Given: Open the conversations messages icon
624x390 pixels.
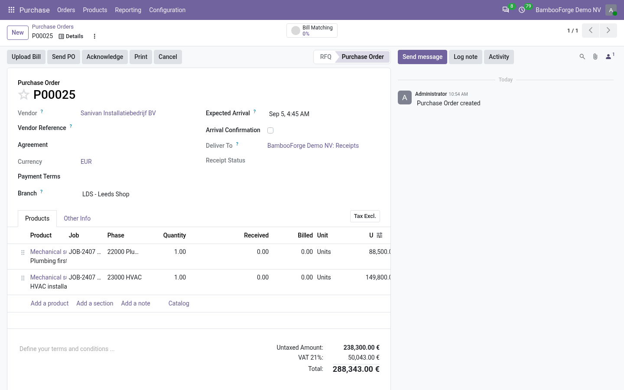Looking at the screenshot, I should pos(506,10).
